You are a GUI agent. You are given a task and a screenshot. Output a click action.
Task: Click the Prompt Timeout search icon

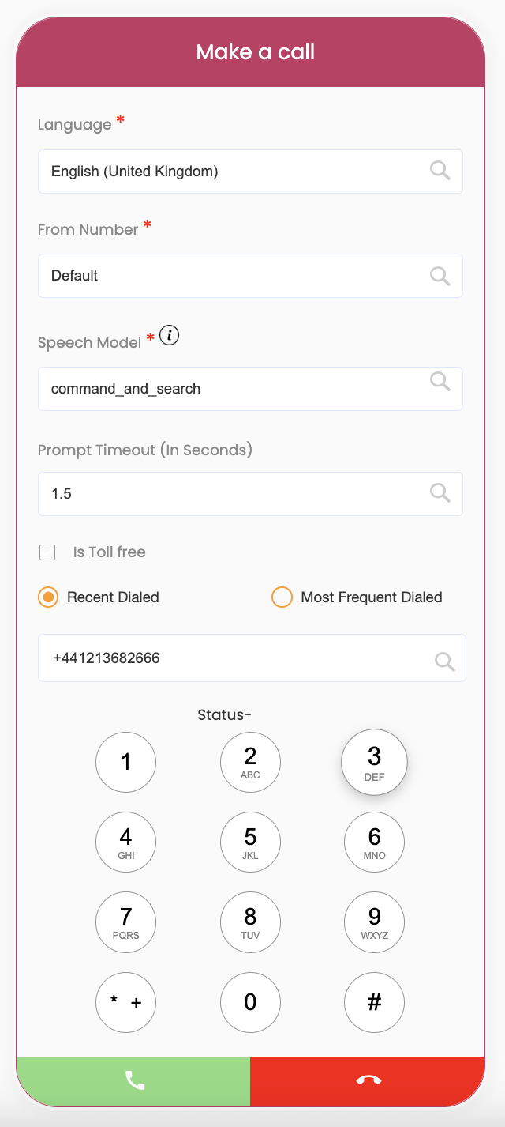[x=440, y=492]
